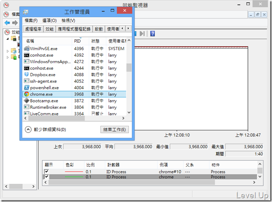Open 檔案(F) menu in Task Manager
The image size is (272, 202).
pos(31,20)
